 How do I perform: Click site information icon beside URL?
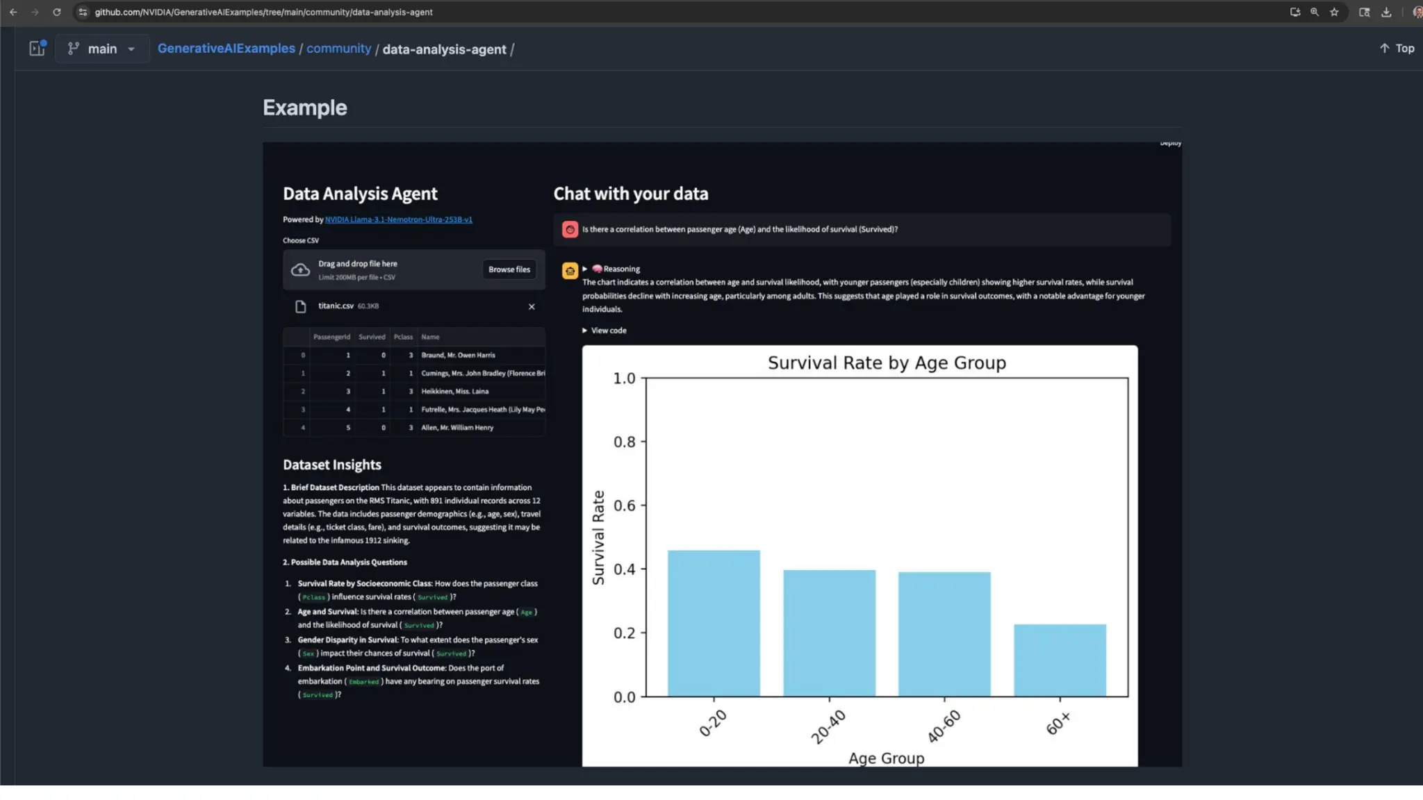83,12
